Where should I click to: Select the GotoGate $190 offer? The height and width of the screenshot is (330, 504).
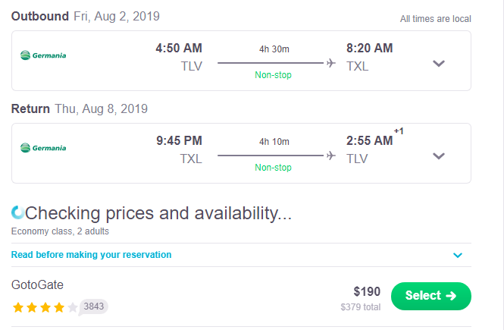[431, 296]
